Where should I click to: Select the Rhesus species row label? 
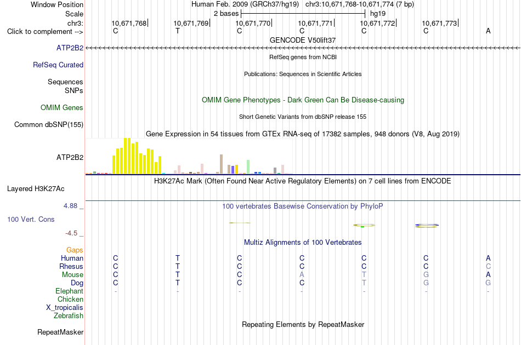[x=71, y=266]
